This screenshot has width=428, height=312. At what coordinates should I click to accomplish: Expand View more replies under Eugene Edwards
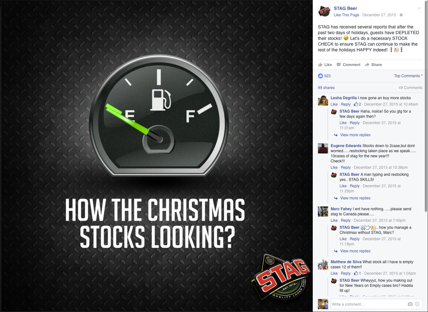[355, 198]
